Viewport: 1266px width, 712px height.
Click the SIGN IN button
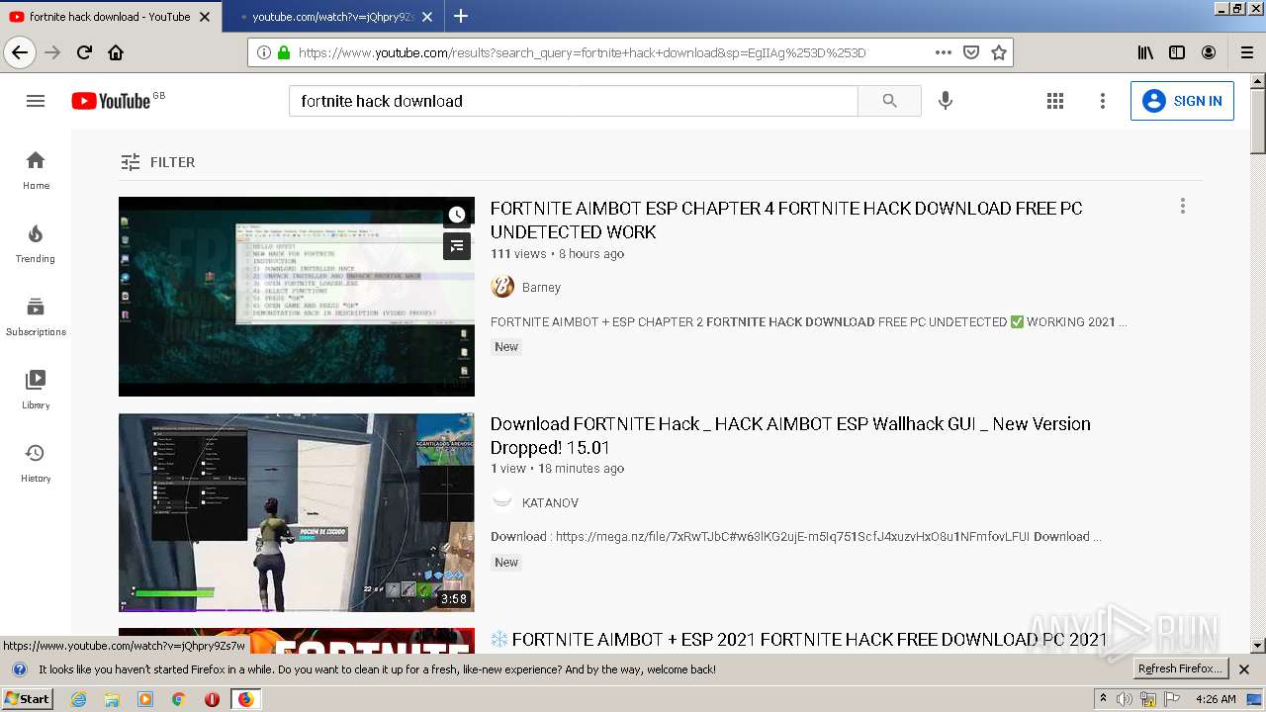tap(1182, 101)
